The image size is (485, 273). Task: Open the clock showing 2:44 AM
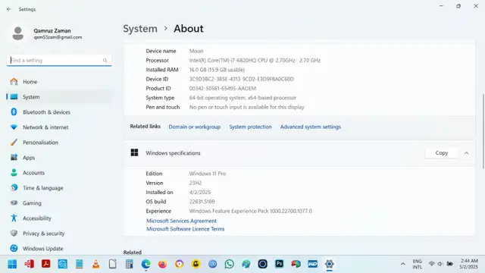tap(468, 264)
